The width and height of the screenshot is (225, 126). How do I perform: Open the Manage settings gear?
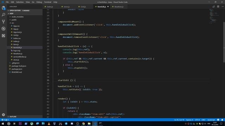tap(4, 114)
